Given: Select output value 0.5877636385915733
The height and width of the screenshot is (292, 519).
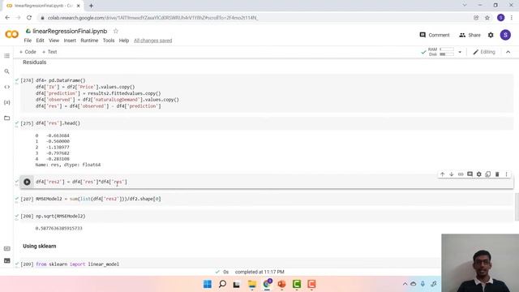Looking at the screenshot, I should (59, 229).
